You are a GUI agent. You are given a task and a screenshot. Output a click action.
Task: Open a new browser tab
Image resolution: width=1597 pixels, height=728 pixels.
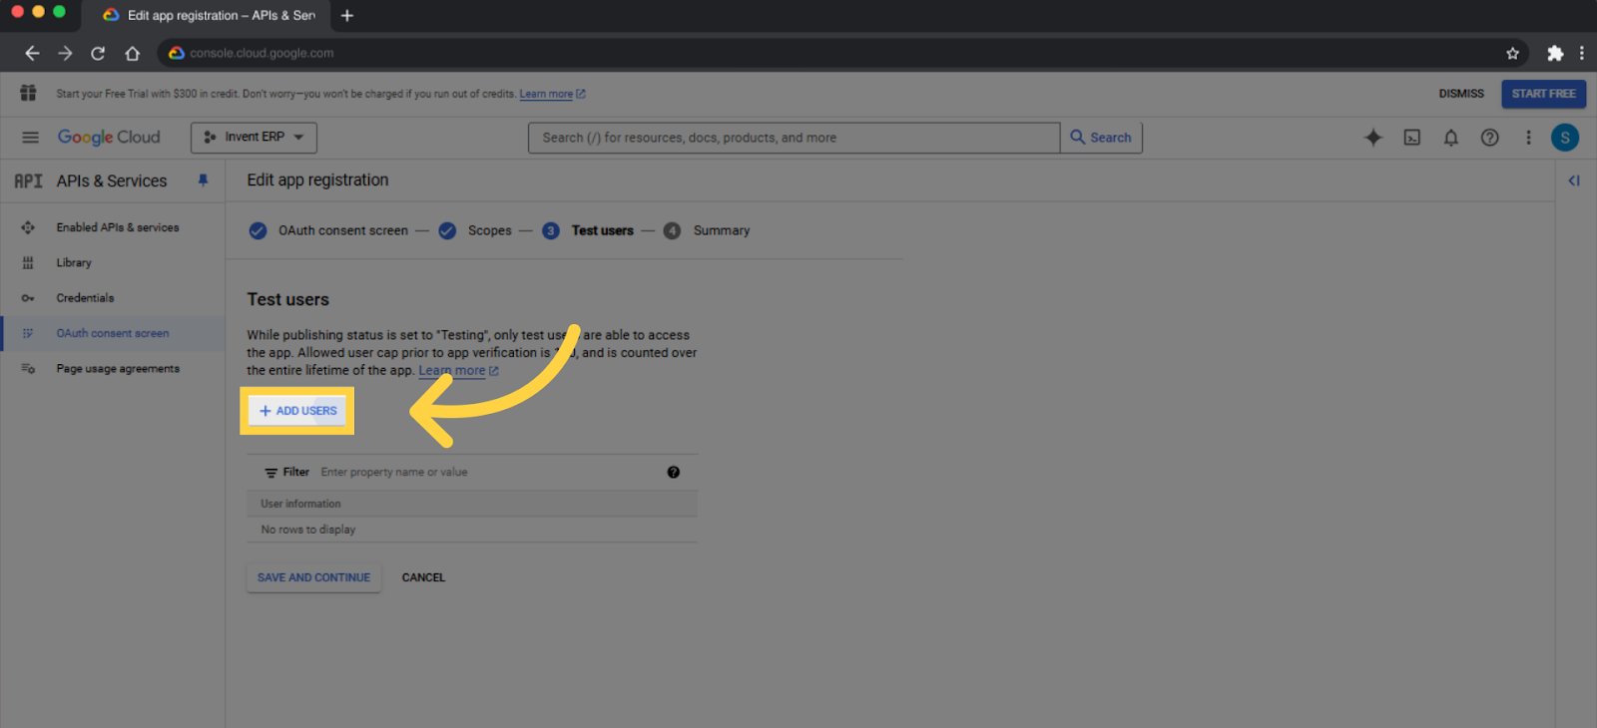(x=347, y=15)
